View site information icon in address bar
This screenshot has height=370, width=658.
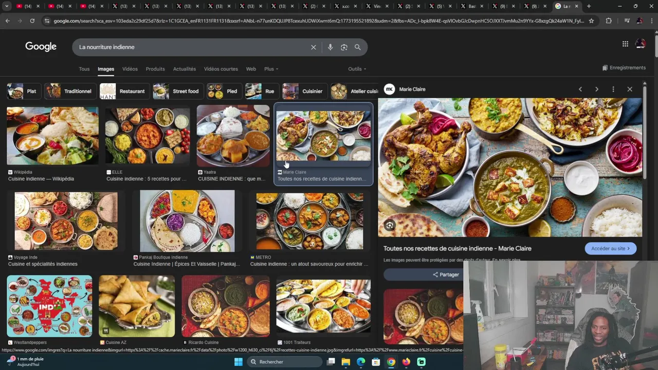(x=47, y=21)
